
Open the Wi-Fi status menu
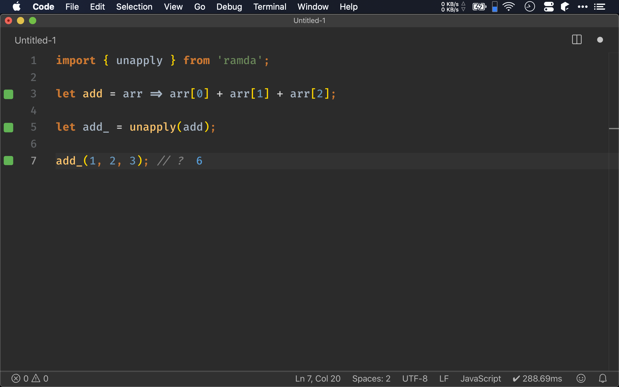click(x=509, y=7)
